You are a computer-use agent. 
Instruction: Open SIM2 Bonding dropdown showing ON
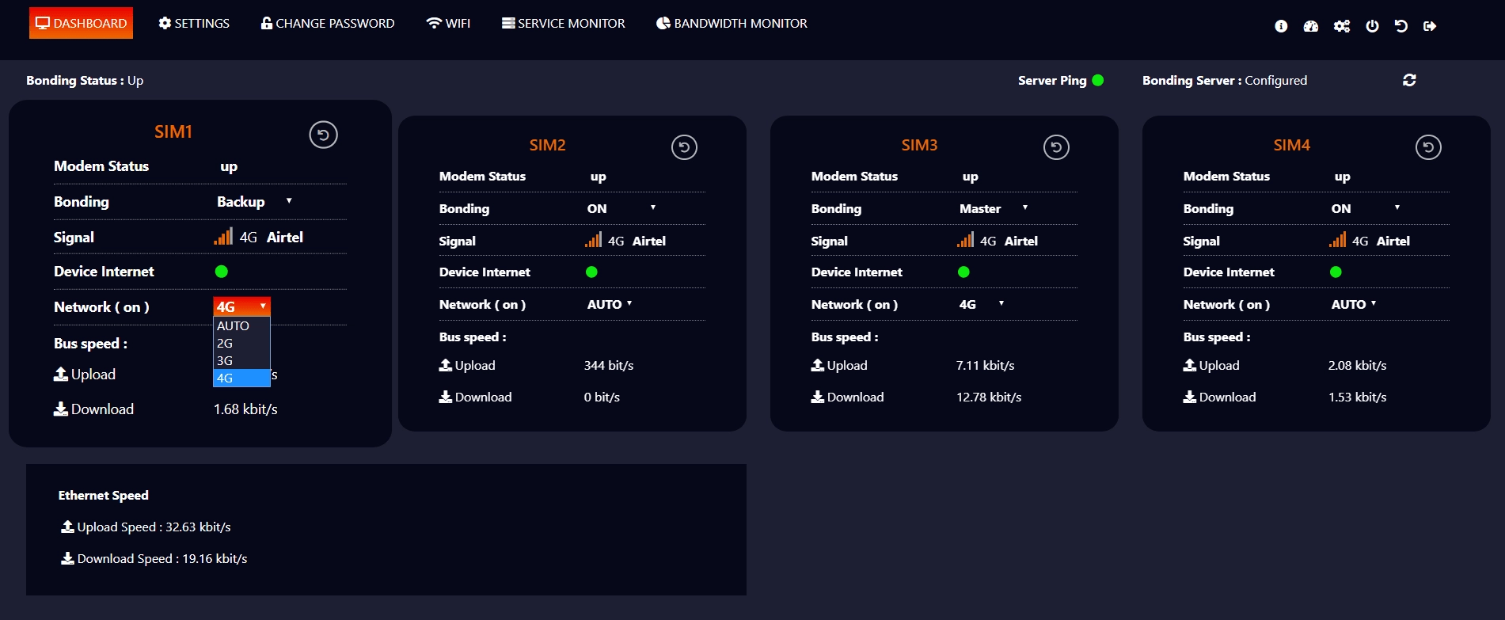tap(621, 208)
